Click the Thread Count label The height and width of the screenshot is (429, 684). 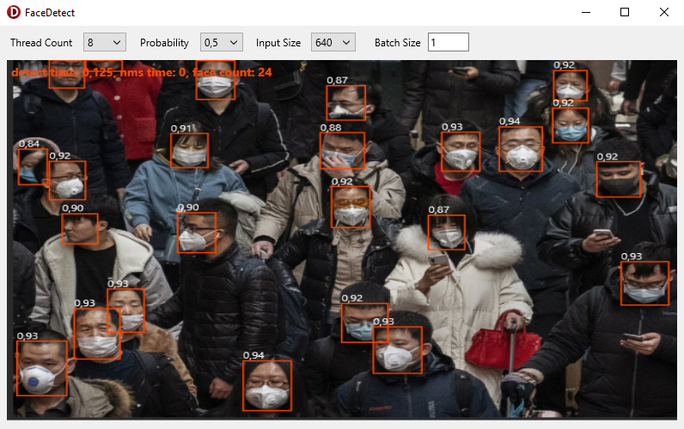(x=41, y=43)
